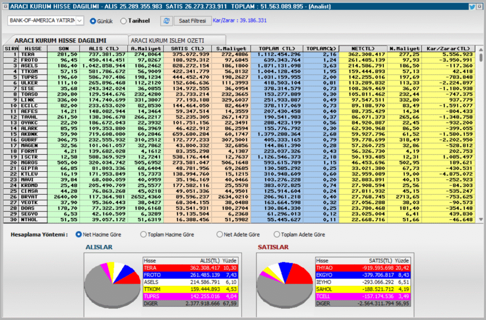Screen dimensions: 486x320
Task: Click the refresh icon beside Saat Filtresi
Action: pyautogui.click(x=167, y=21)
